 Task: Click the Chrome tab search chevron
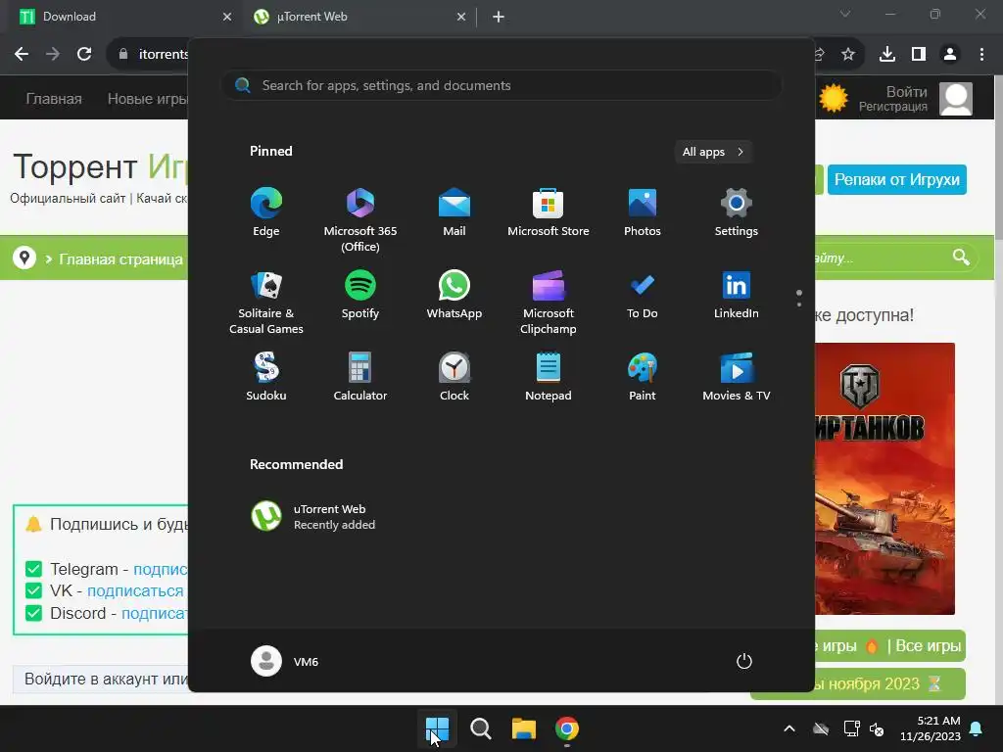pyautogui.click(x=845, y=14)
